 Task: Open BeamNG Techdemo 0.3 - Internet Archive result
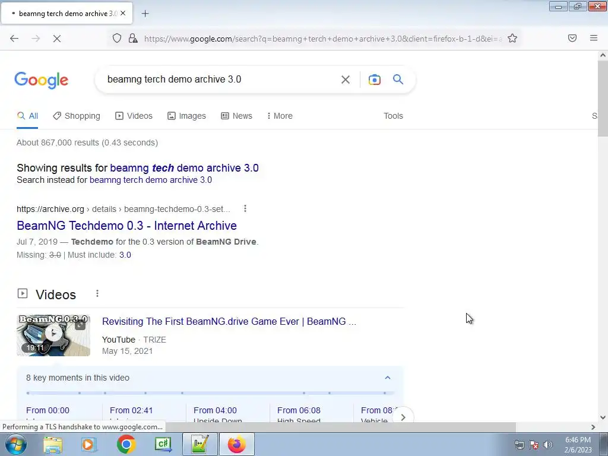pyautogui.click(x=127, y=226)
